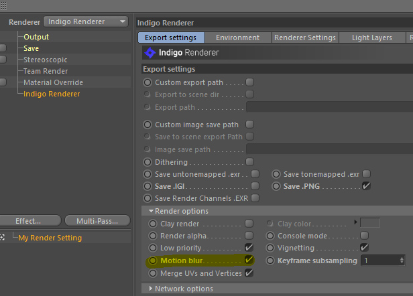The image size is (413, 296).
Task: Open the Clay color swatch
Action: [x=370, y=222]
